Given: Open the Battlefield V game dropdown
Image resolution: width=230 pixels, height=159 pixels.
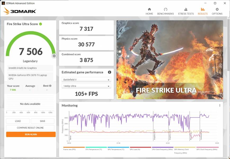Looking at the screenshot, I should point(86,80).
